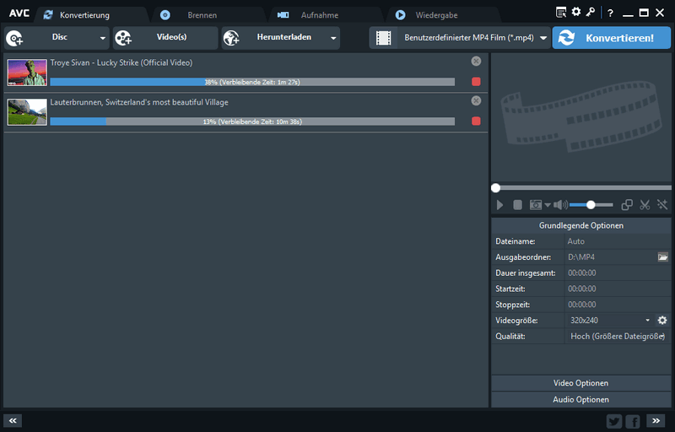The height and width of the screenshot is (432, 675).
Task: Click the Stoppzeit value field
Action: pos(618,305)
